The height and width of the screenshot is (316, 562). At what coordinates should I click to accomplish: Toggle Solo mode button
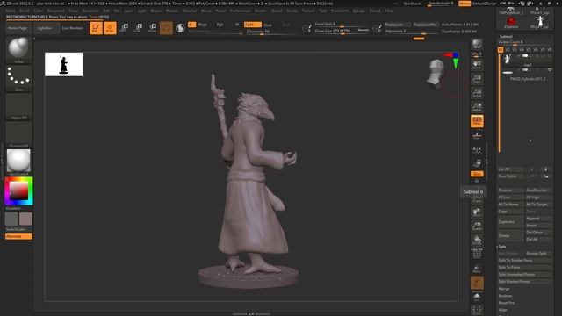pyautogui.click(x=477, y=297)
